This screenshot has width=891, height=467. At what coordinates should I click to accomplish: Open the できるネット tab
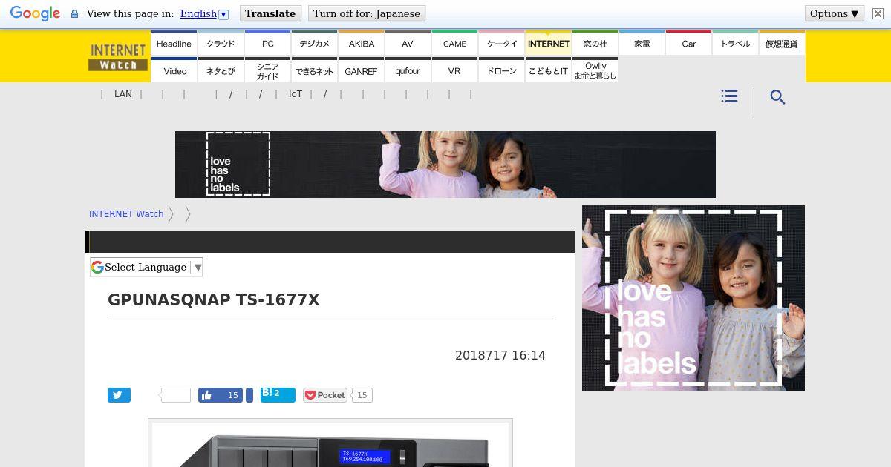(x=314, y=70)
